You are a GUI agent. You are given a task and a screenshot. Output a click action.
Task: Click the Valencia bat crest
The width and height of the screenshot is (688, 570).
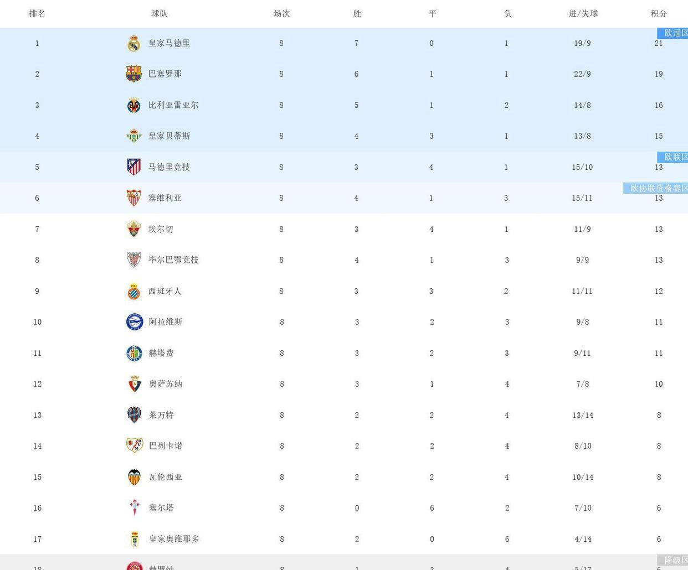click(x=134, y=477)
